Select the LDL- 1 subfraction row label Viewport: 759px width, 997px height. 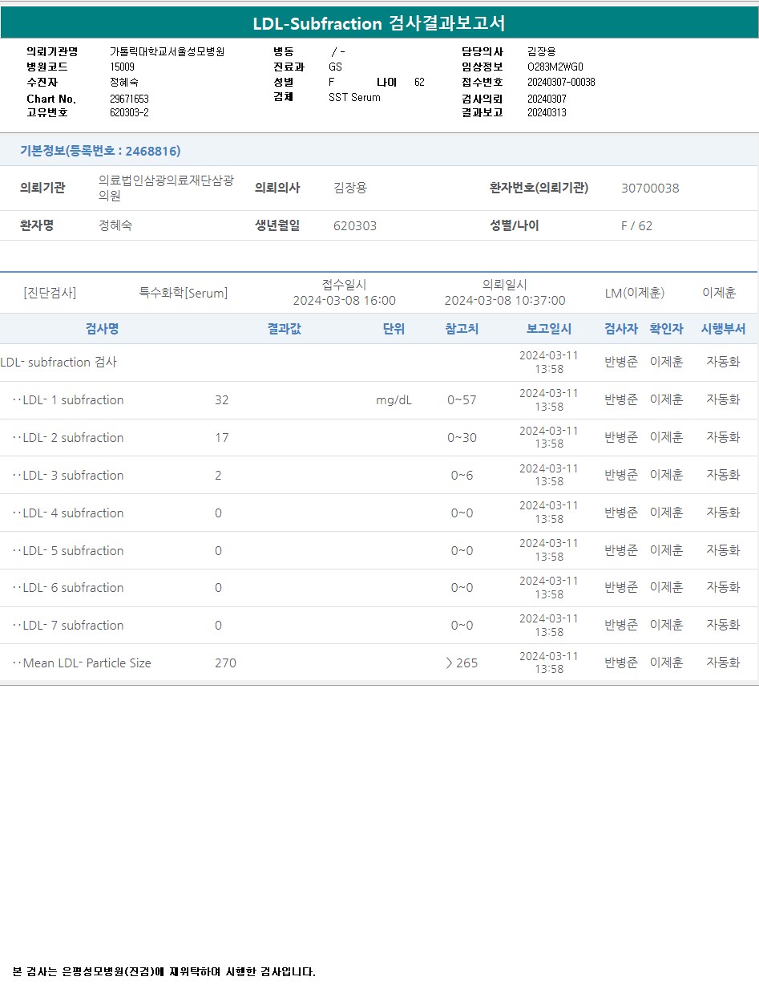coord(72,400)
